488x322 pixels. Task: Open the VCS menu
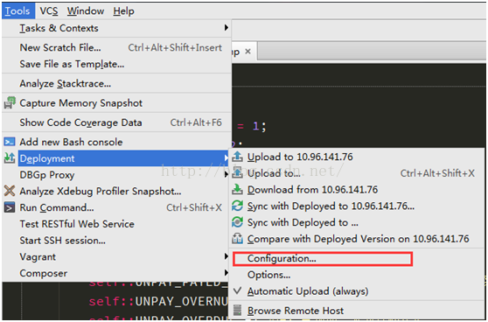pos(49,11)
